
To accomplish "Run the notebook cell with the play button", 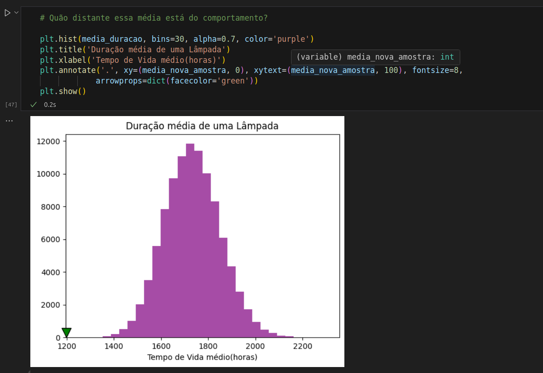I will 7,13.
